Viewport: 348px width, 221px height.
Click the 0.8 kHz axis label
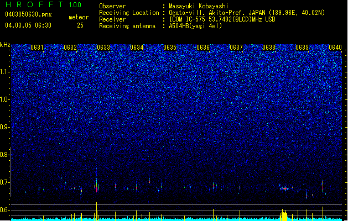point(5,155)
